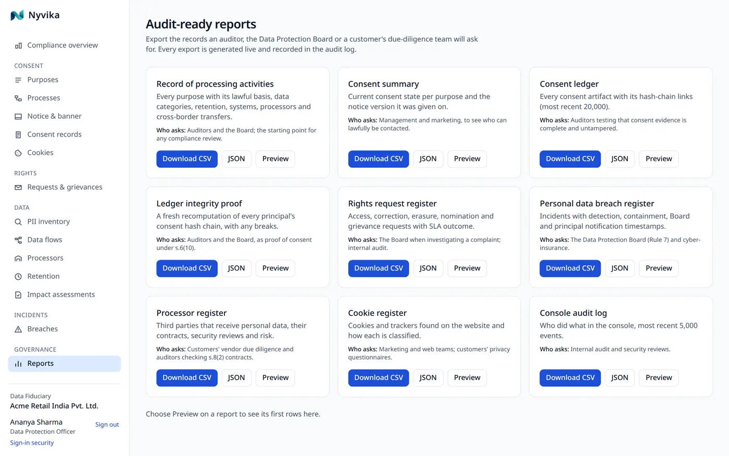Click the Reports chart icon
The width and height of the screenshot is (729, 456).
point(18,364)
